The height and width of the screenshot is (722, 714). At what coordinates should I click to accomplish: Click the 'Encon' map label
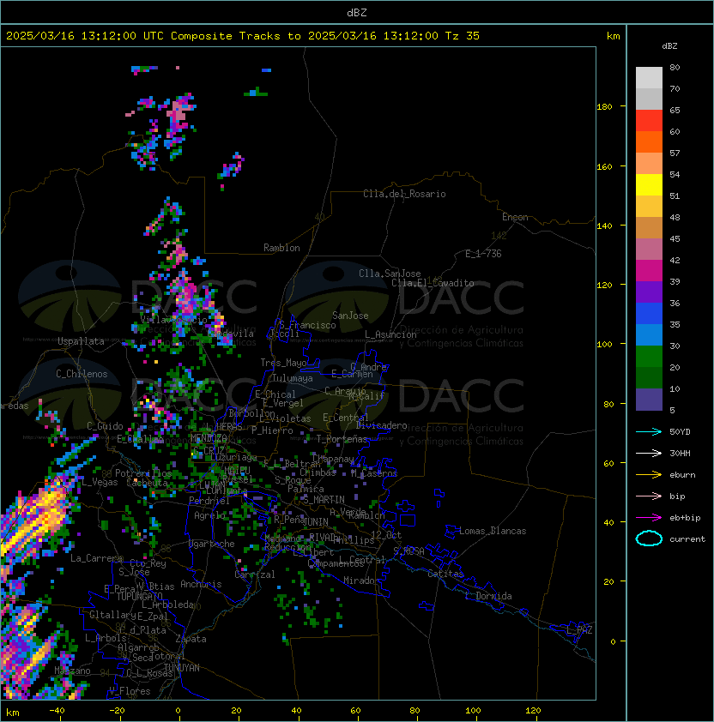[515, 217]
